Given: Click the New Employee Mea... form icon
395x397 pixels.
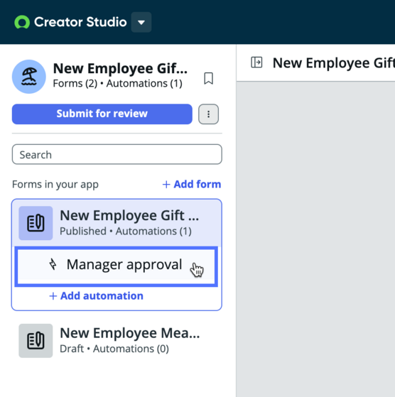Looking at the screenshot, I should pyautogui.click(x=36, y=340).
